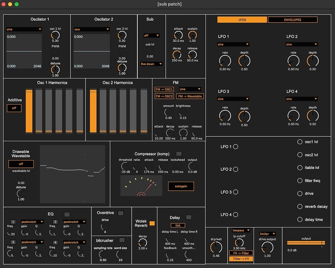This screenshot has height=268, width=335.
Task: Click the FM -> OSC2 button
Action: [164, 96]
